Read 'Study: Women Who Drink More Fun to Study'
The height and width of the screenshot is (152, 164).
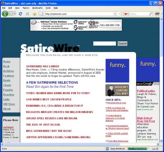58,93
